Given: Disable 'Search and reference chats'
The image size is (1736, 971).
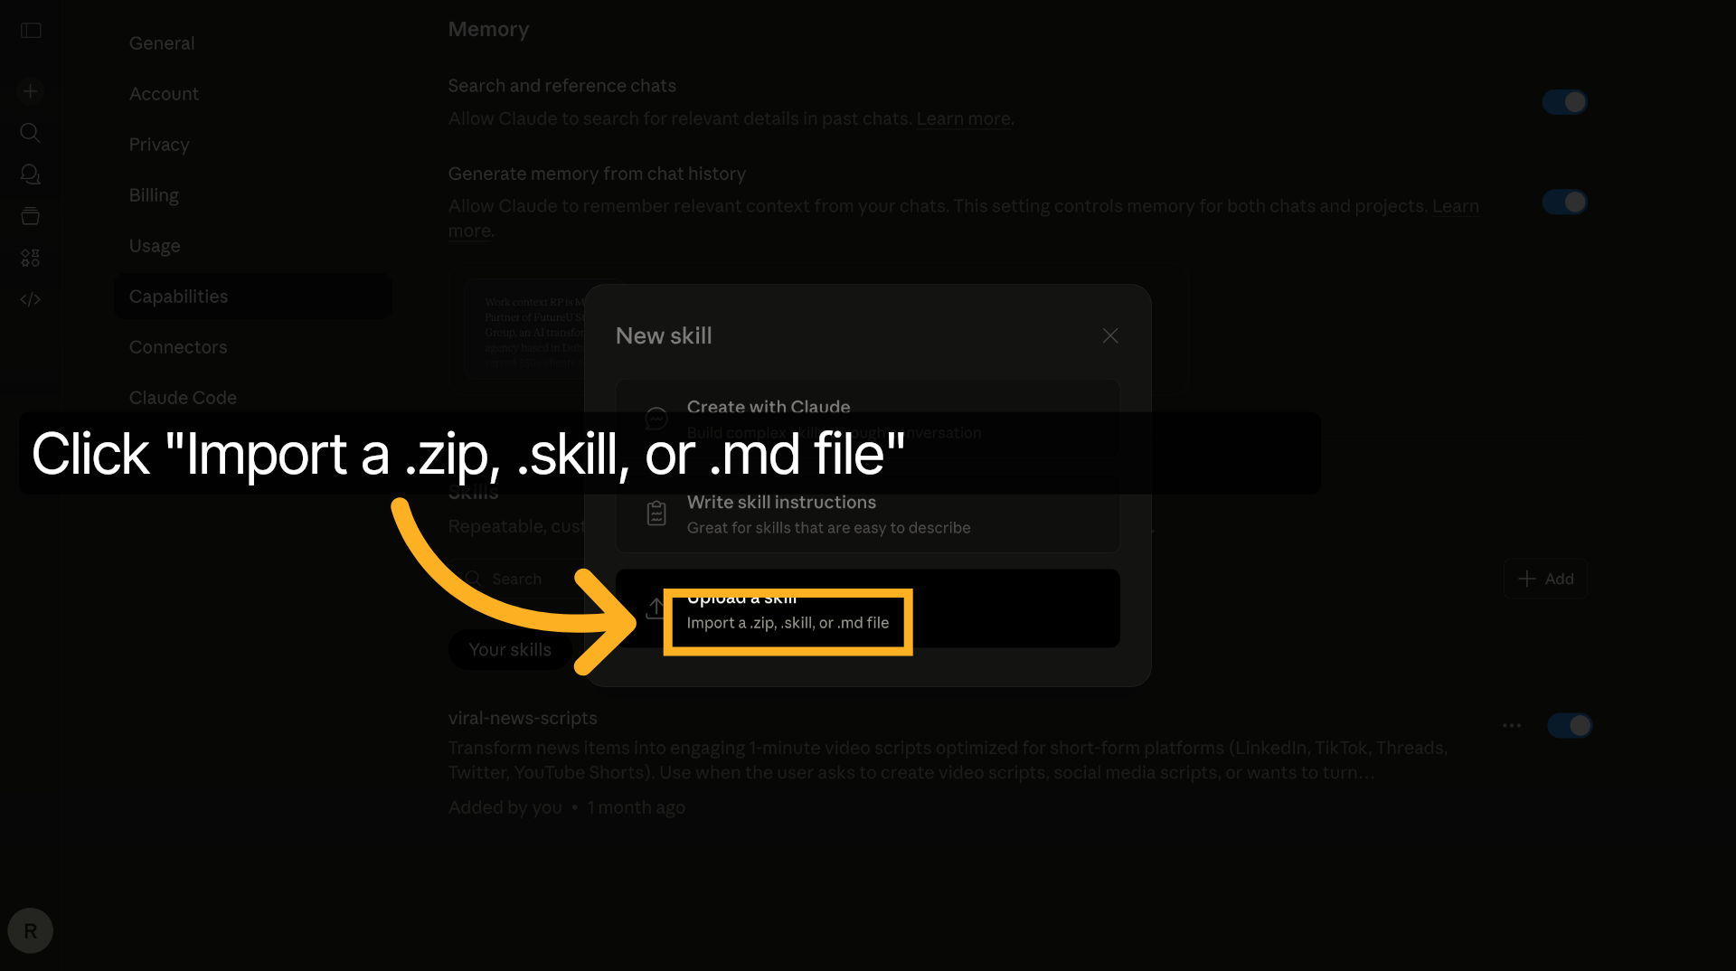Looking at the screenshot, I should 1564,101.
